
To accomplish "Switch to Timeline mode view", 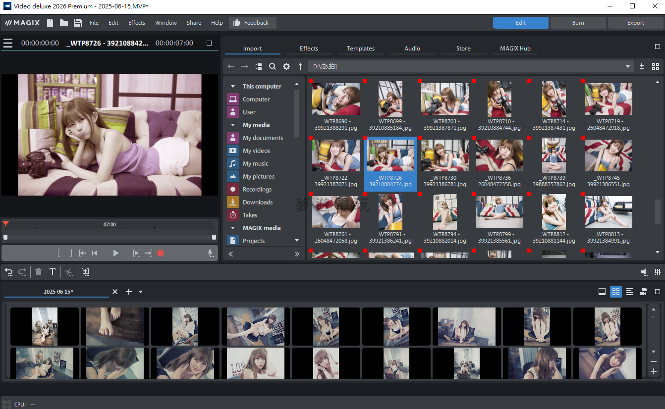I will pyautogui.click(x=630, y=292).
